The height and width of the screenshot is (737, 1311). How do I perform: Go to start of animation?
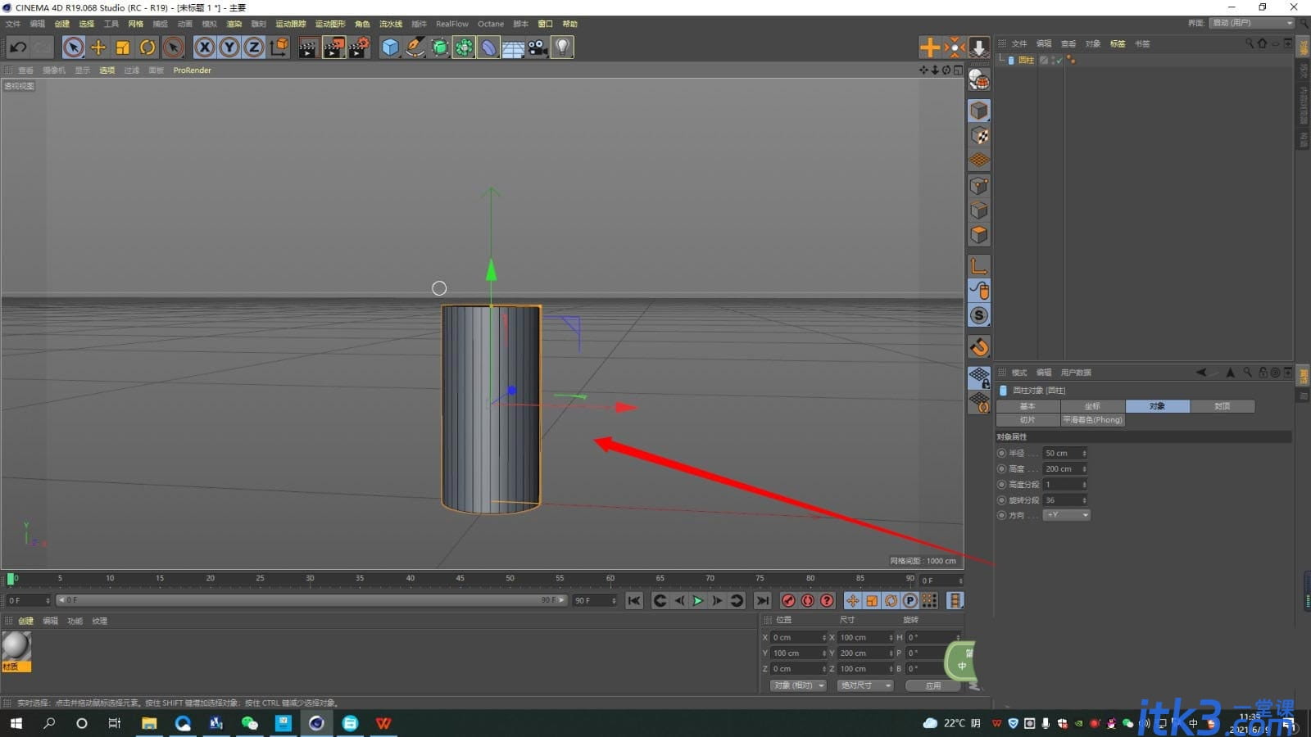(x=634, y=601)
